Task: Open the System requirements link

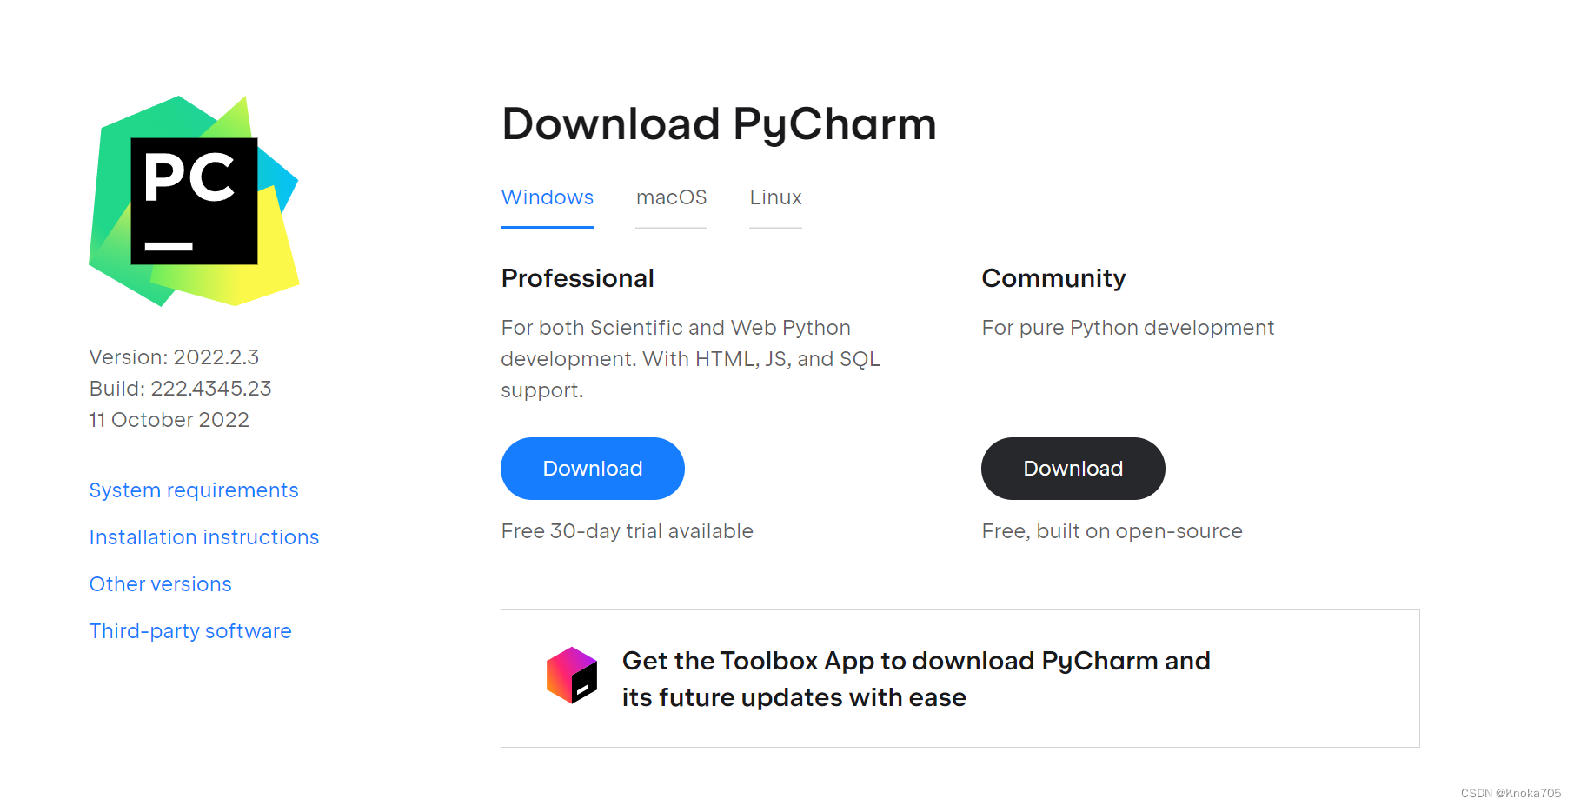Action: coord(193,490)
